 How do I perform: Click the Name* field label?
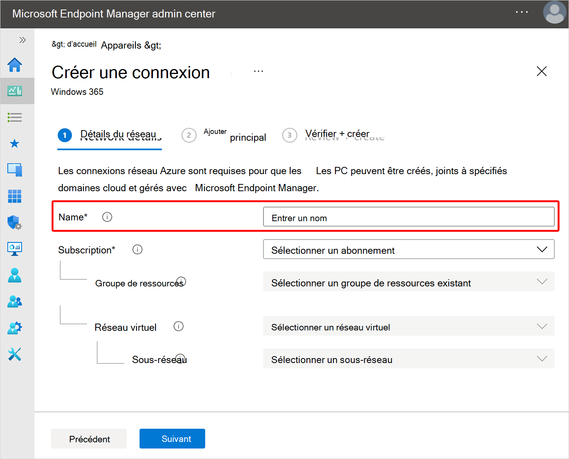point(73,217)
